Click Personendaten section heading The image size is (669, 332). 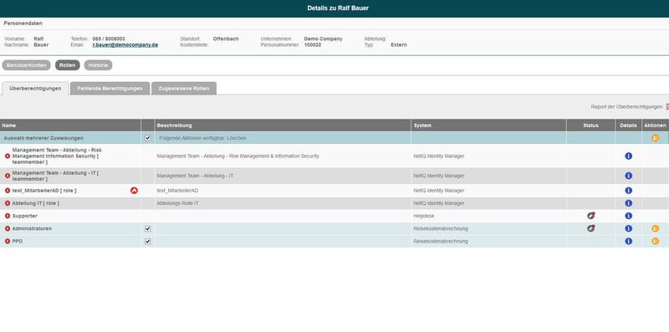23,23
